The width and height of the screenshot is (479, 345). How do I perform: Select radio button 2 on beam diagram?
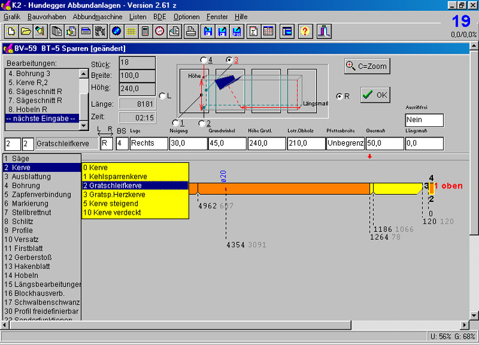click(x=202, y=123)
